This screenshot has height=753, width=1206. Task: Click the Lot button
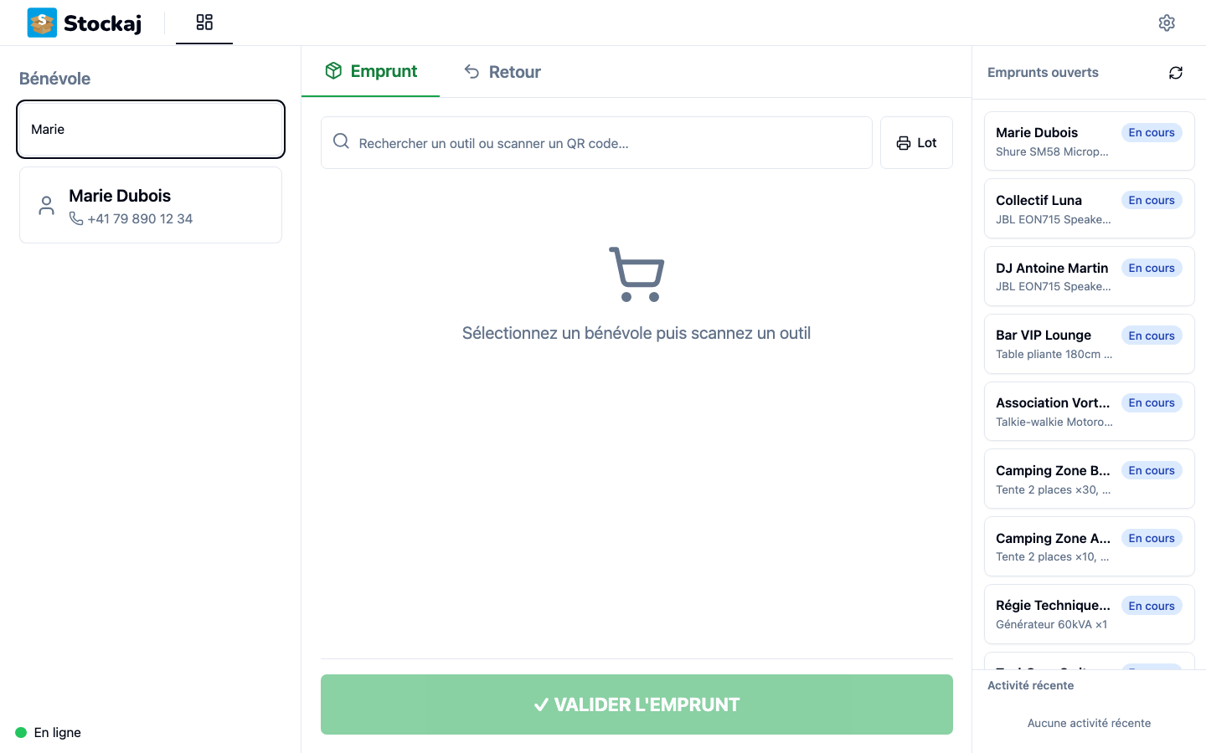click(x=916, y=142)
